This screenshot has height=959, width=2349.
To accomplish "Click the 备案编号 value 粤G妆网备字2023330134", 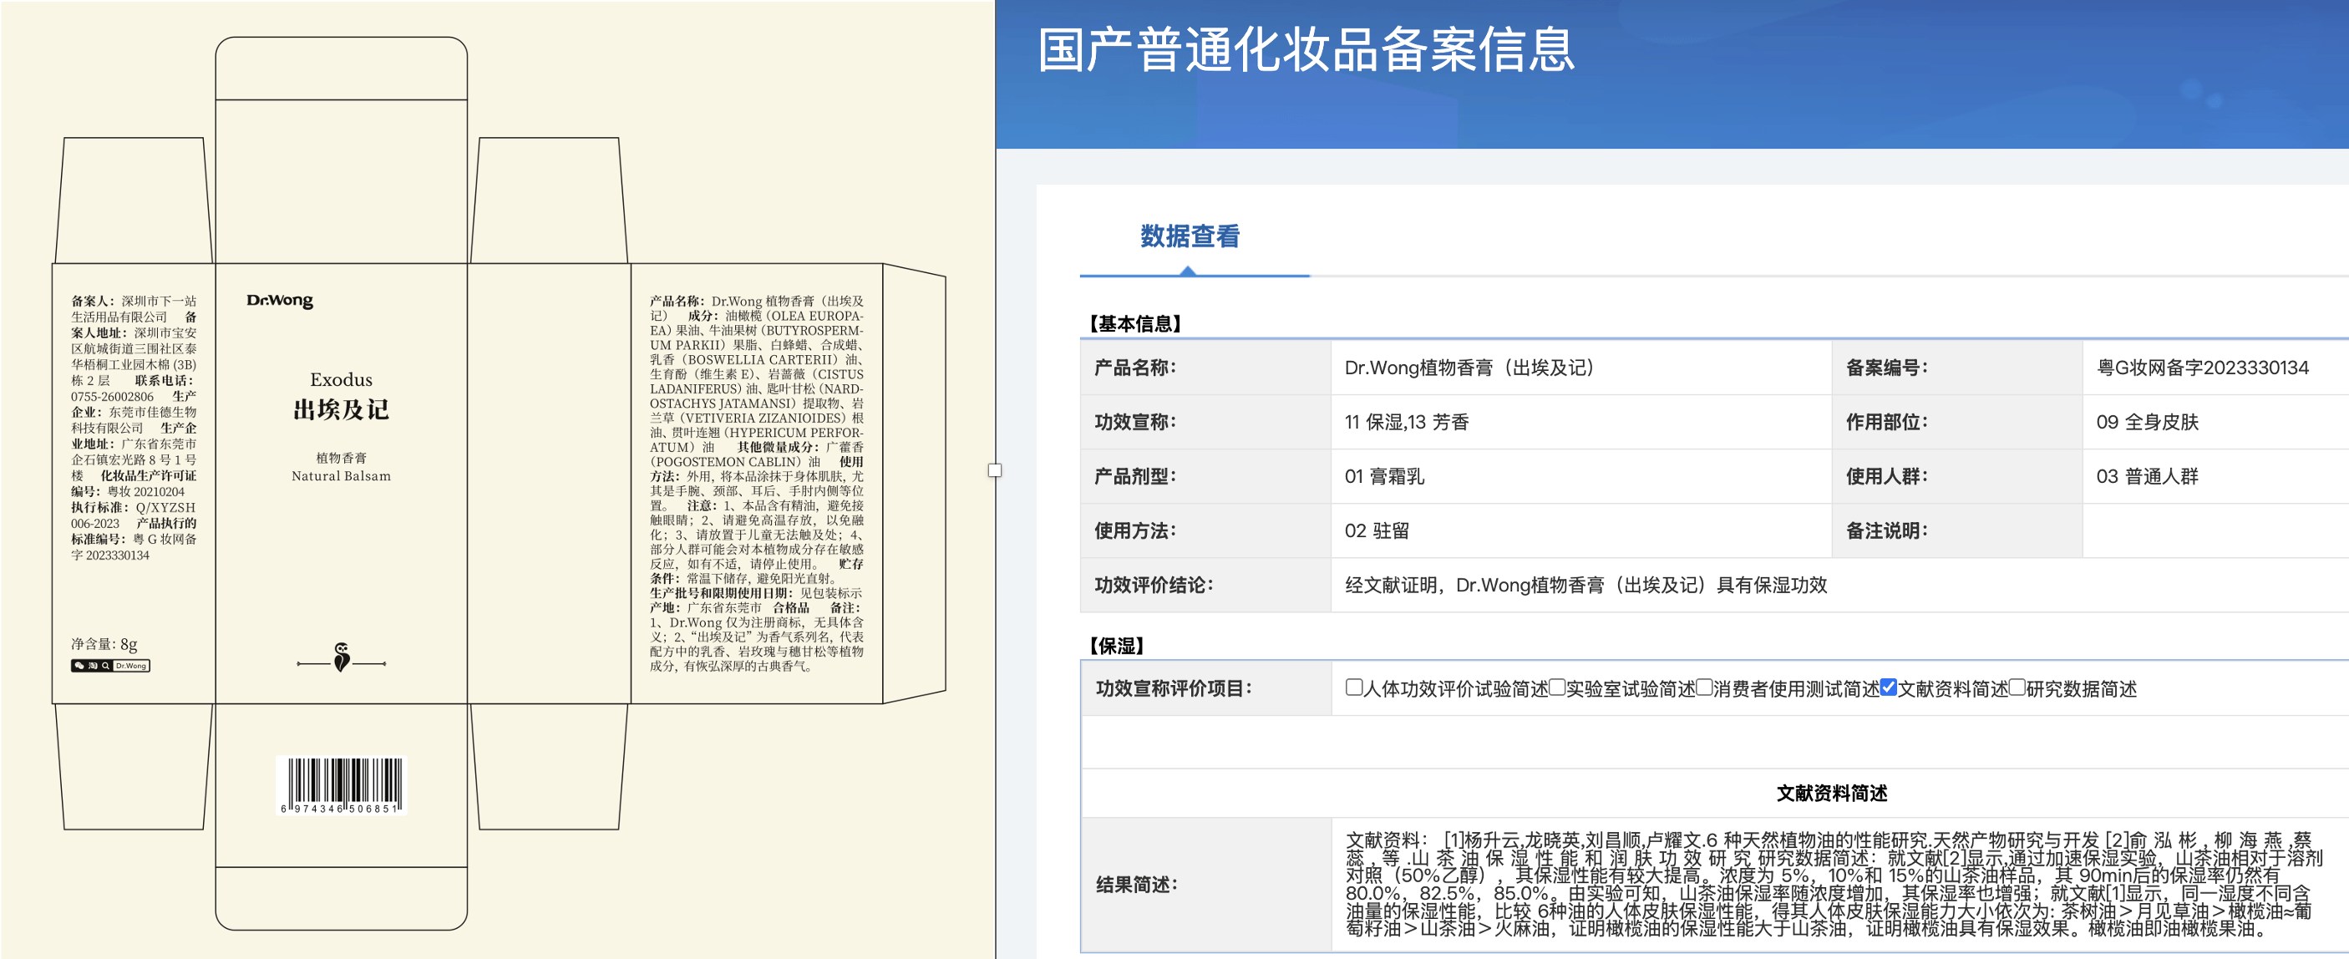I will (x=2202, y=368).
